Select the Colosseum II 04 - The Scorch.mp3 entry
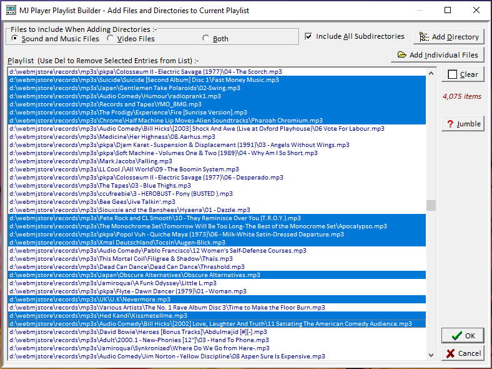Image resolution: width=492 pixels, height=369 pixels. click(217, 72)
